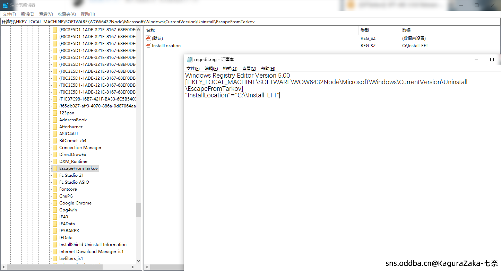Select the Afterburner registry key
The height and width of the screenshot is (271, 501).
tap(71, 127)
